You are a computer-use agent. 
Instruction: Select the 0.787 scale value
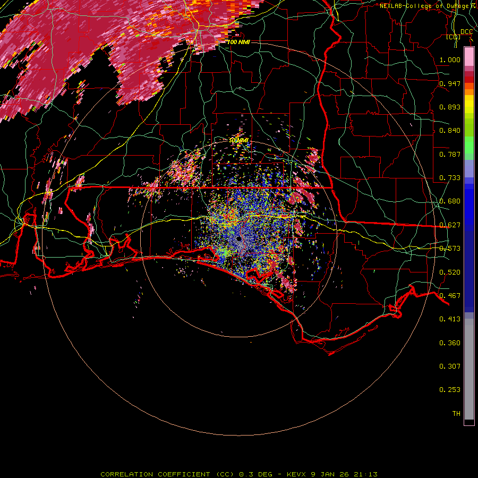point(450,154)
